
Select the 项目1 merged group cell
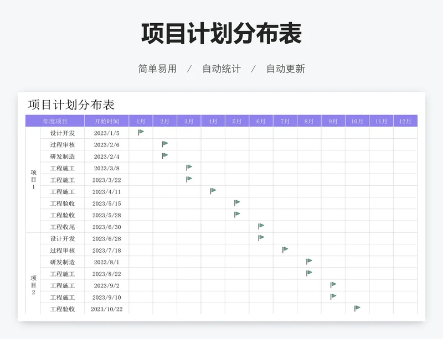point(33,180)
